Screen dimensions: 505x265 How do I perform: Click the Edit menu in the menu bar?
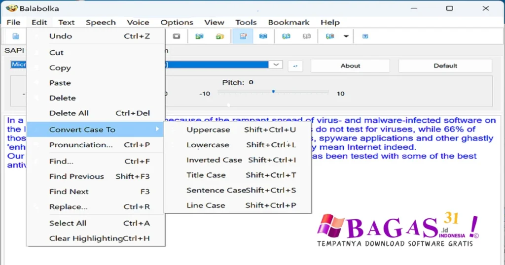(x=39, y=22)
